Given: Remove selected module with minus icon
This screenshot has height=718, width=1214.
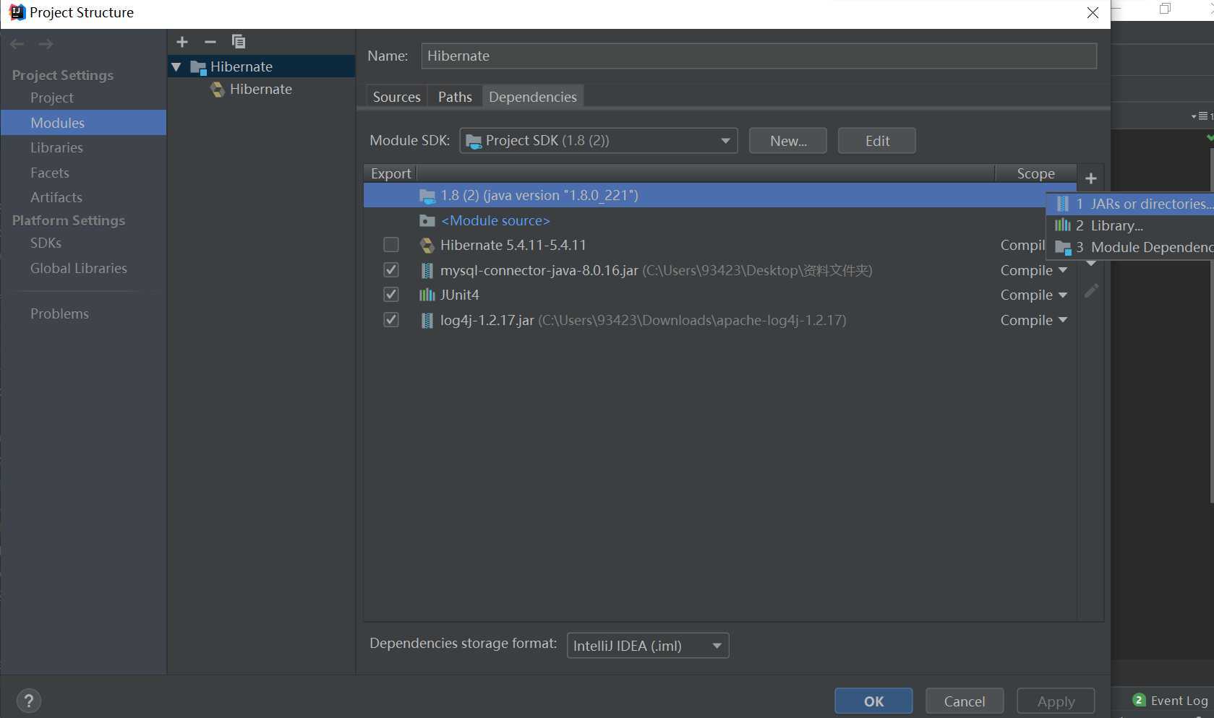Looking at the screenshot, I should coord(210,42).
